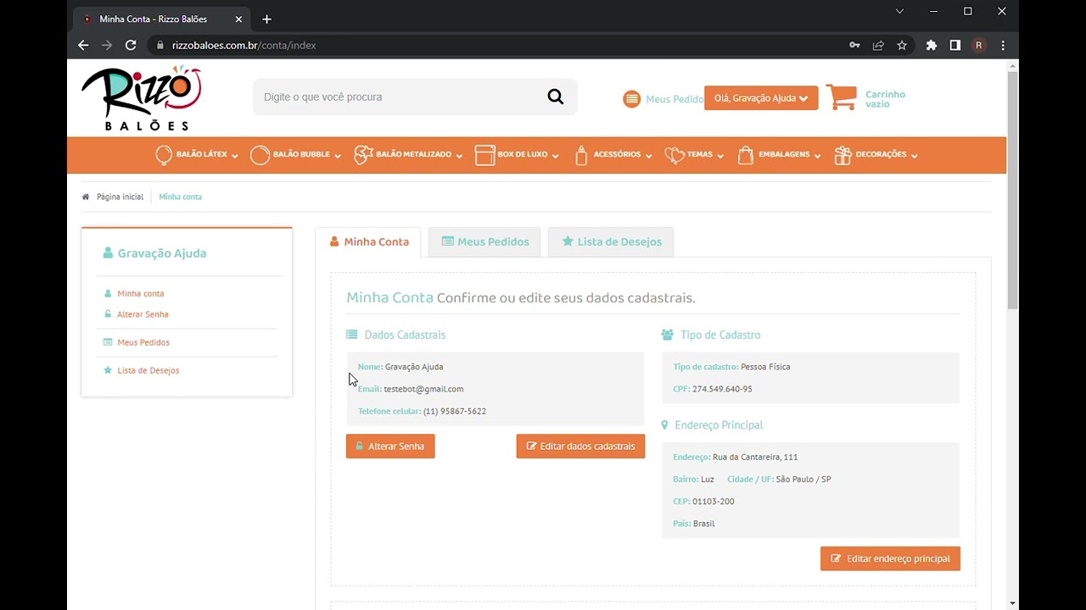Open a new browser tab
1086x610 pixels.
pyautogui.click(x=266, y=19)
